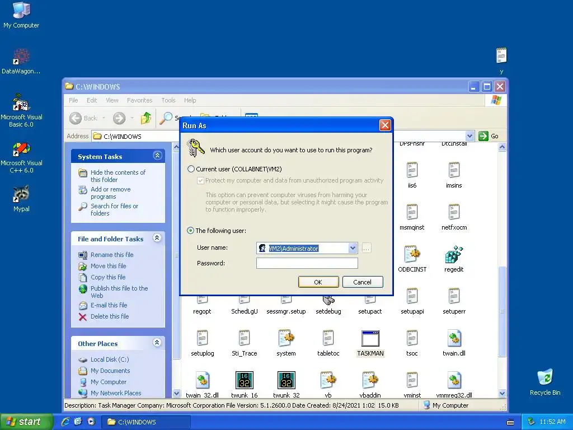Collapse the System Tasks panel

click(x=157, y=156)
